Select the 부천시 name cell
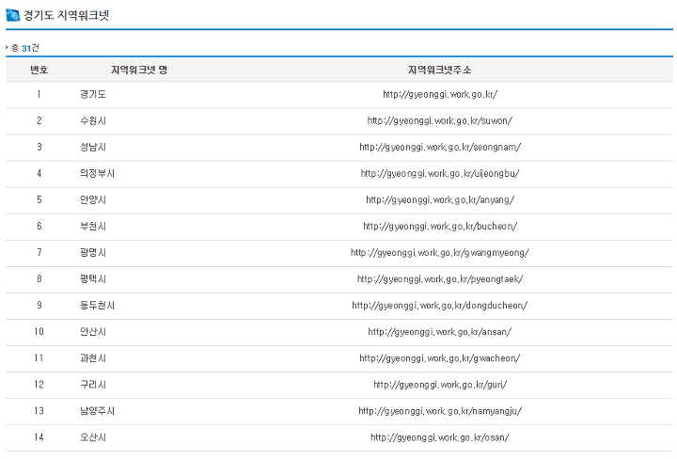Image resolution: width=677 pixels, height=459 pixels. coord(93,226)
